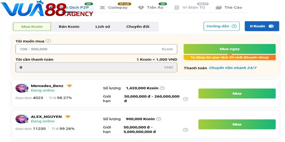The width and height of the screenshot is (285, 142).
Task: Open the Lịch sử tab
Action: click(x=103, y=27)
